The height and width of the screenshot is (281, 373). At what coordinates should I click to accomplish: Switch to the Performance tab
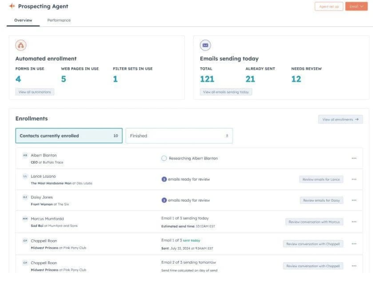click(59, 20)
